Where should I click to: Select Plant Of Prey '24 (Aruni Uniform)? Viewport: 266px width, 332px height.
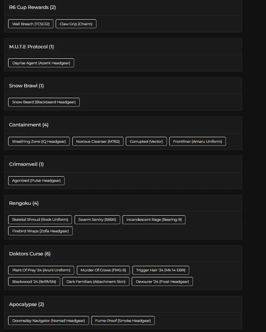tap(41, 270)
